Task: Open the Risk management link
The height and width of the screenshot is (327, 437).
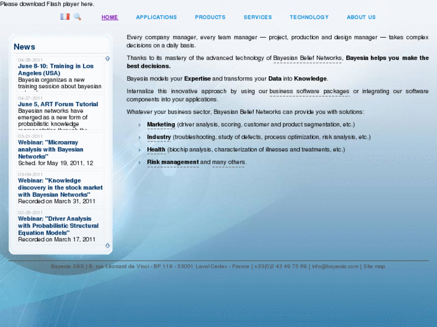Action: tap(173, 162)
